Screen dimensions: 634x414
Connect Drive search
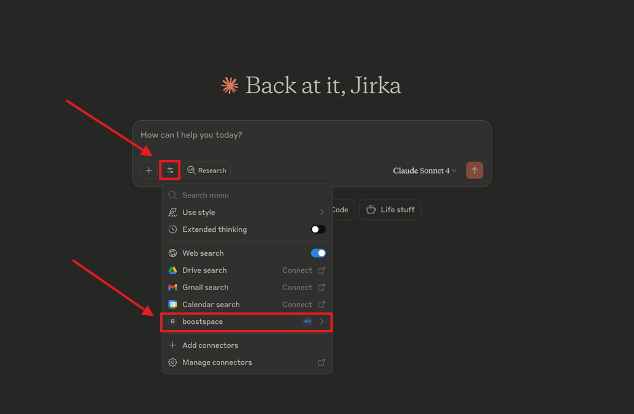(x=297, y=270)
